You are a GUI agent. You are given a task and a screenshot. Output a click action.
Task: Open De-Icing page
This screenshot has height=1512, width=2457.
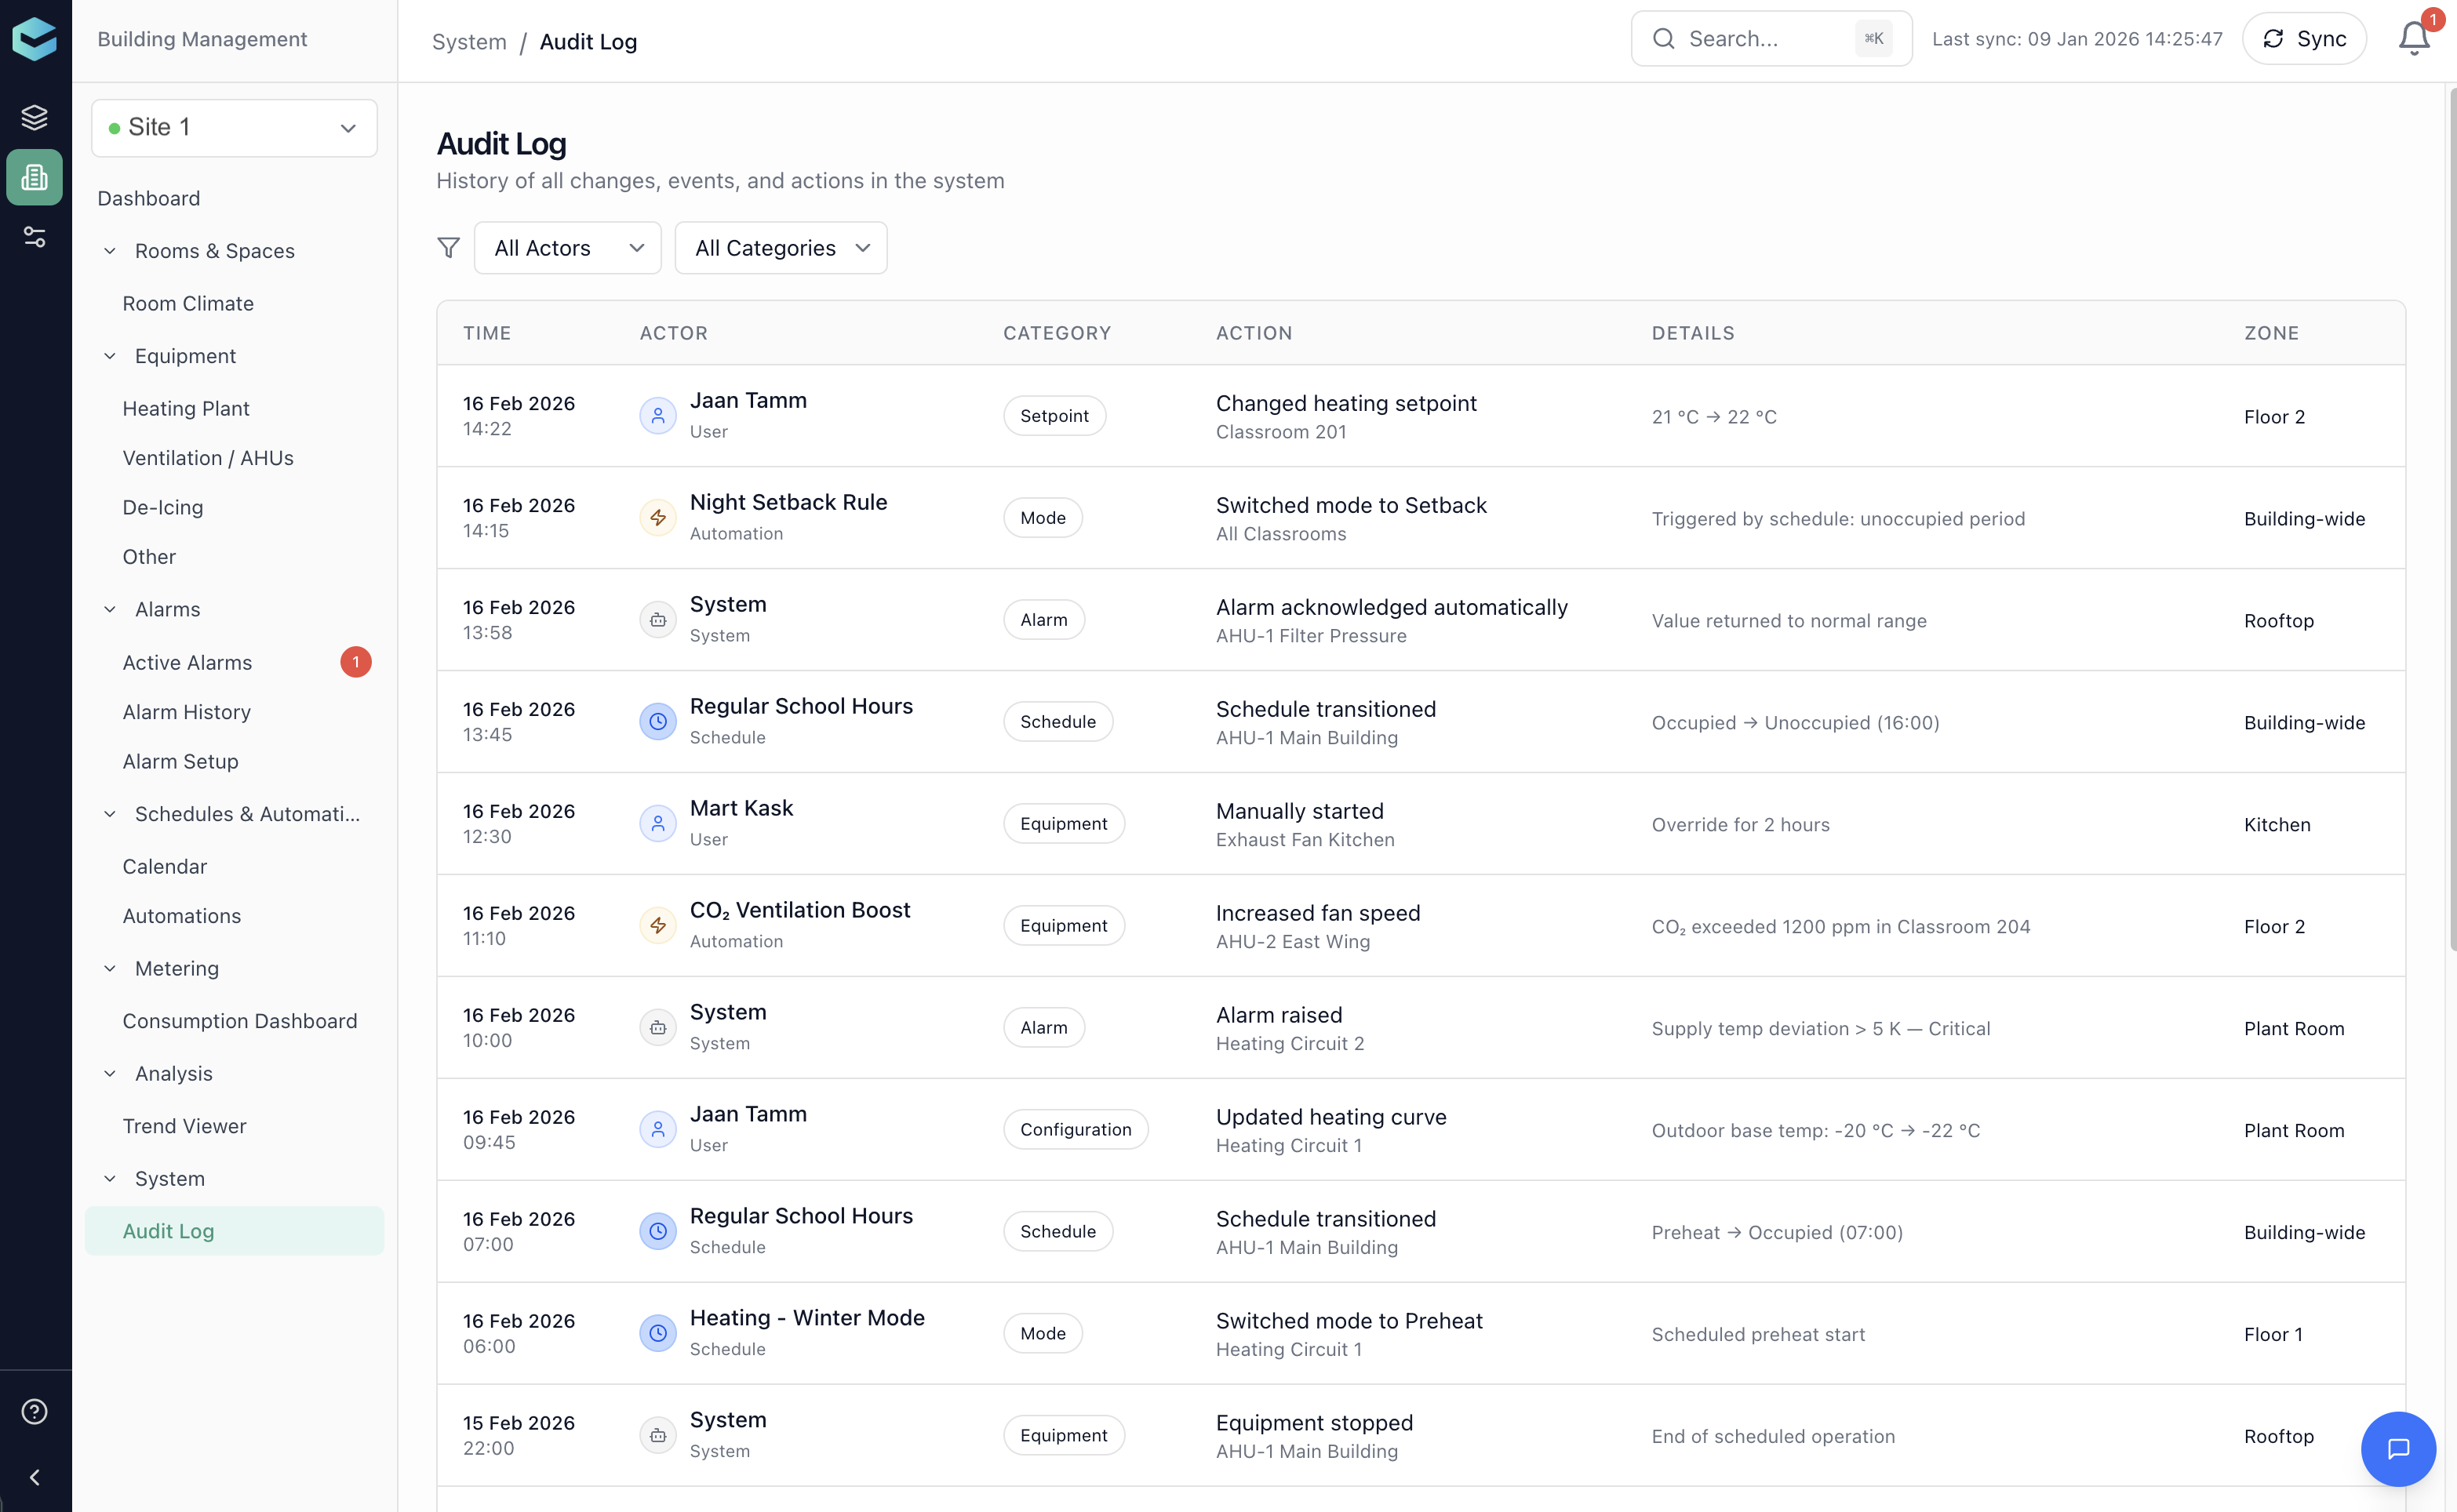pos(163,507)
